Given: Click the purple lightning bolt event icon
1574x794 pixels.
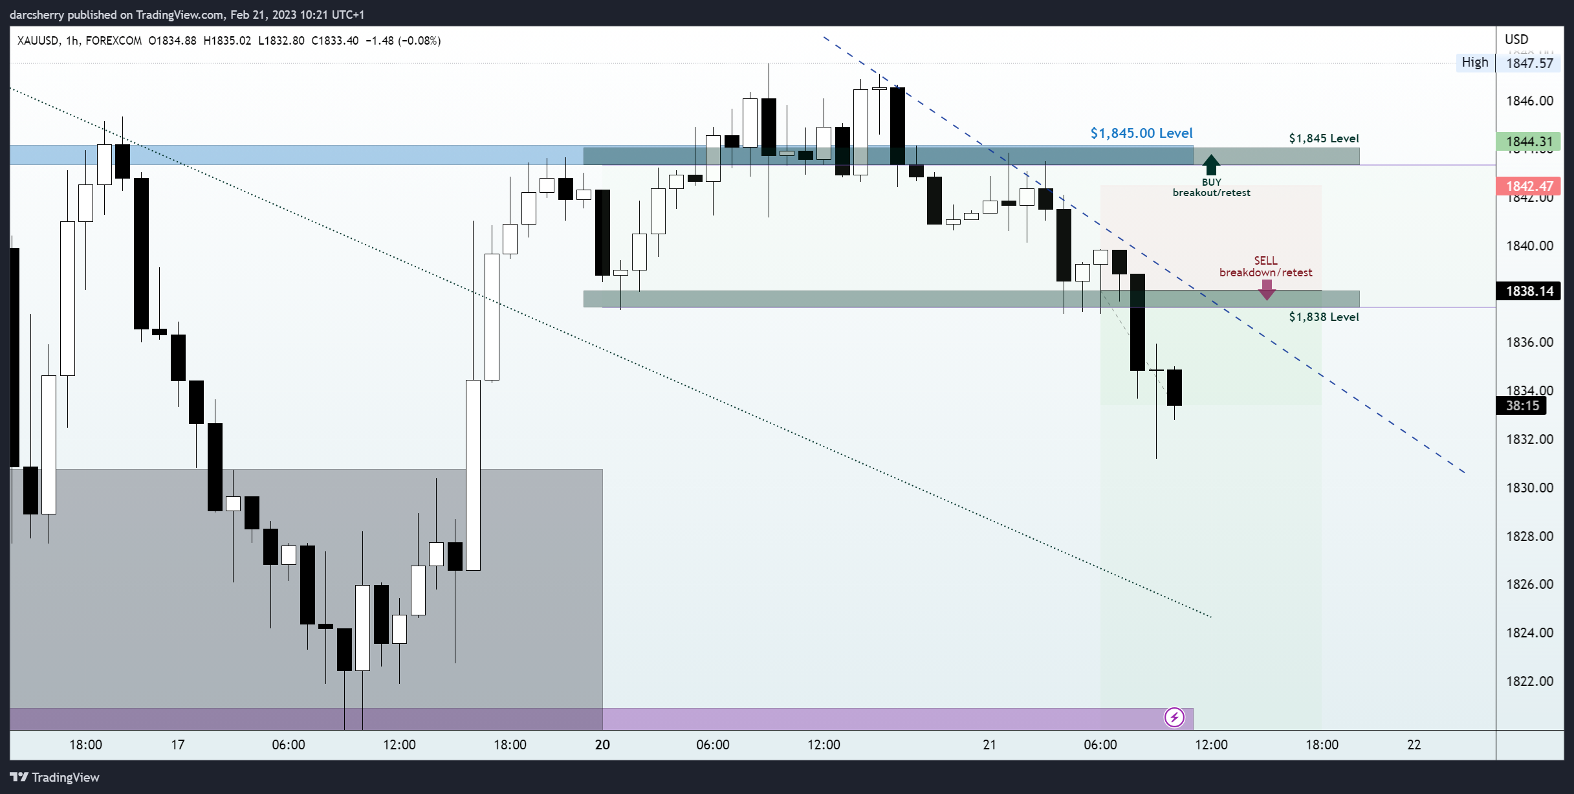Looking at the screenshot, I should pyautogui.click(x=1174, y=717).
